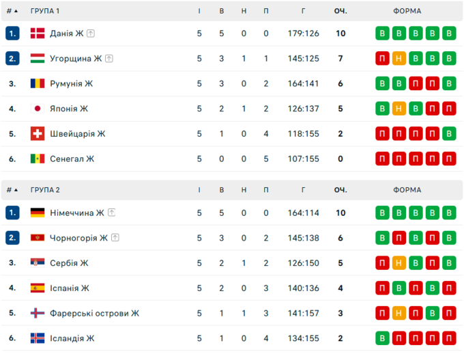Click promotion arrow icon beside Німеччина Ж
This screenshot has height=354, width=464.
pyautogui.click(x=111, y=213)
